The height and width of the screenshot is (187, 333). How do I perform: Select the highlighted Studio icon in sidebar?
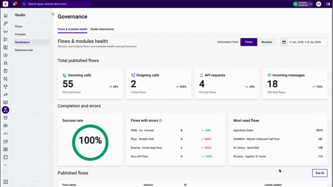coord(6,110)
